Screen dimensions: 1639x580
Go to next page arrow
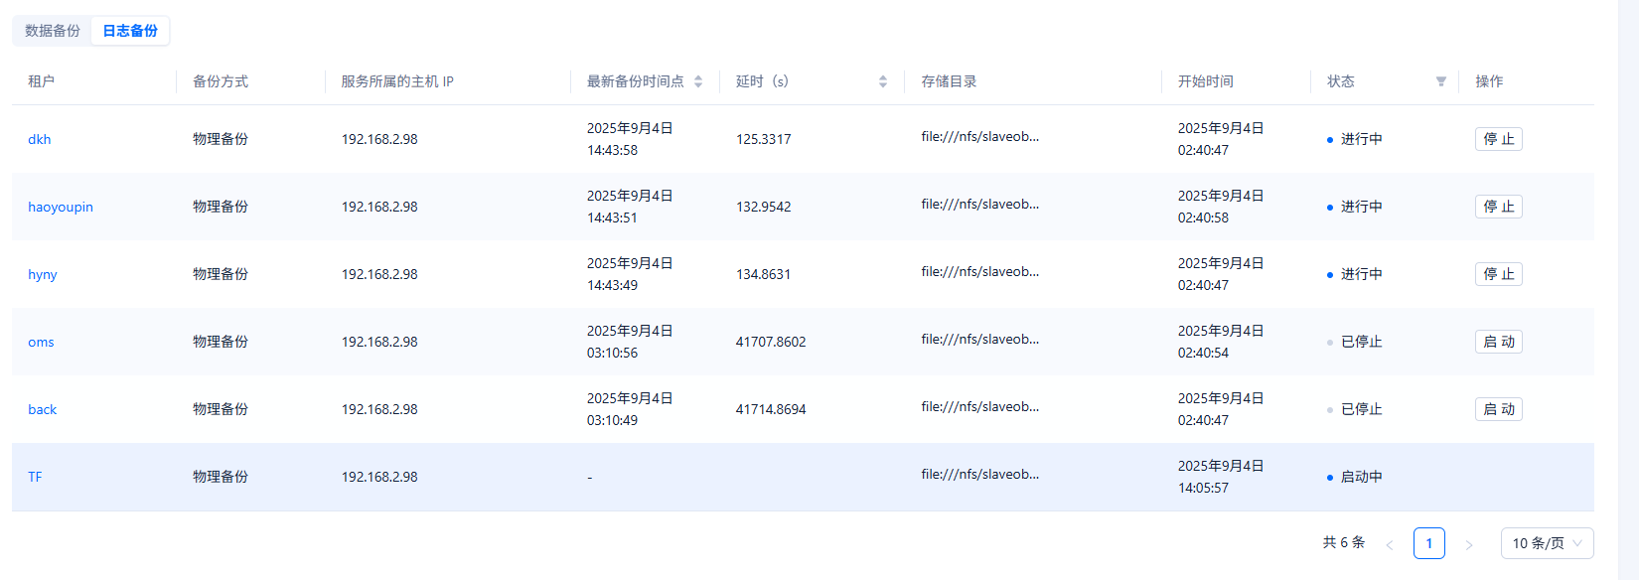point(1469,544)
